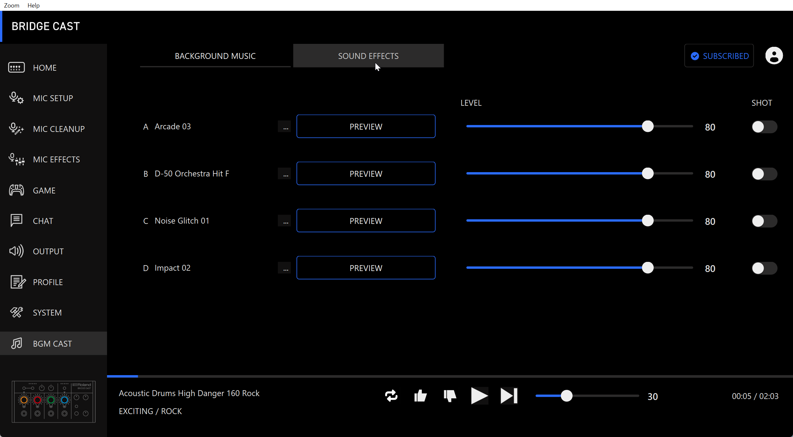
Task: Preview the D-50 Orchestra Hit F effect
Action: (x=366, y=173)
